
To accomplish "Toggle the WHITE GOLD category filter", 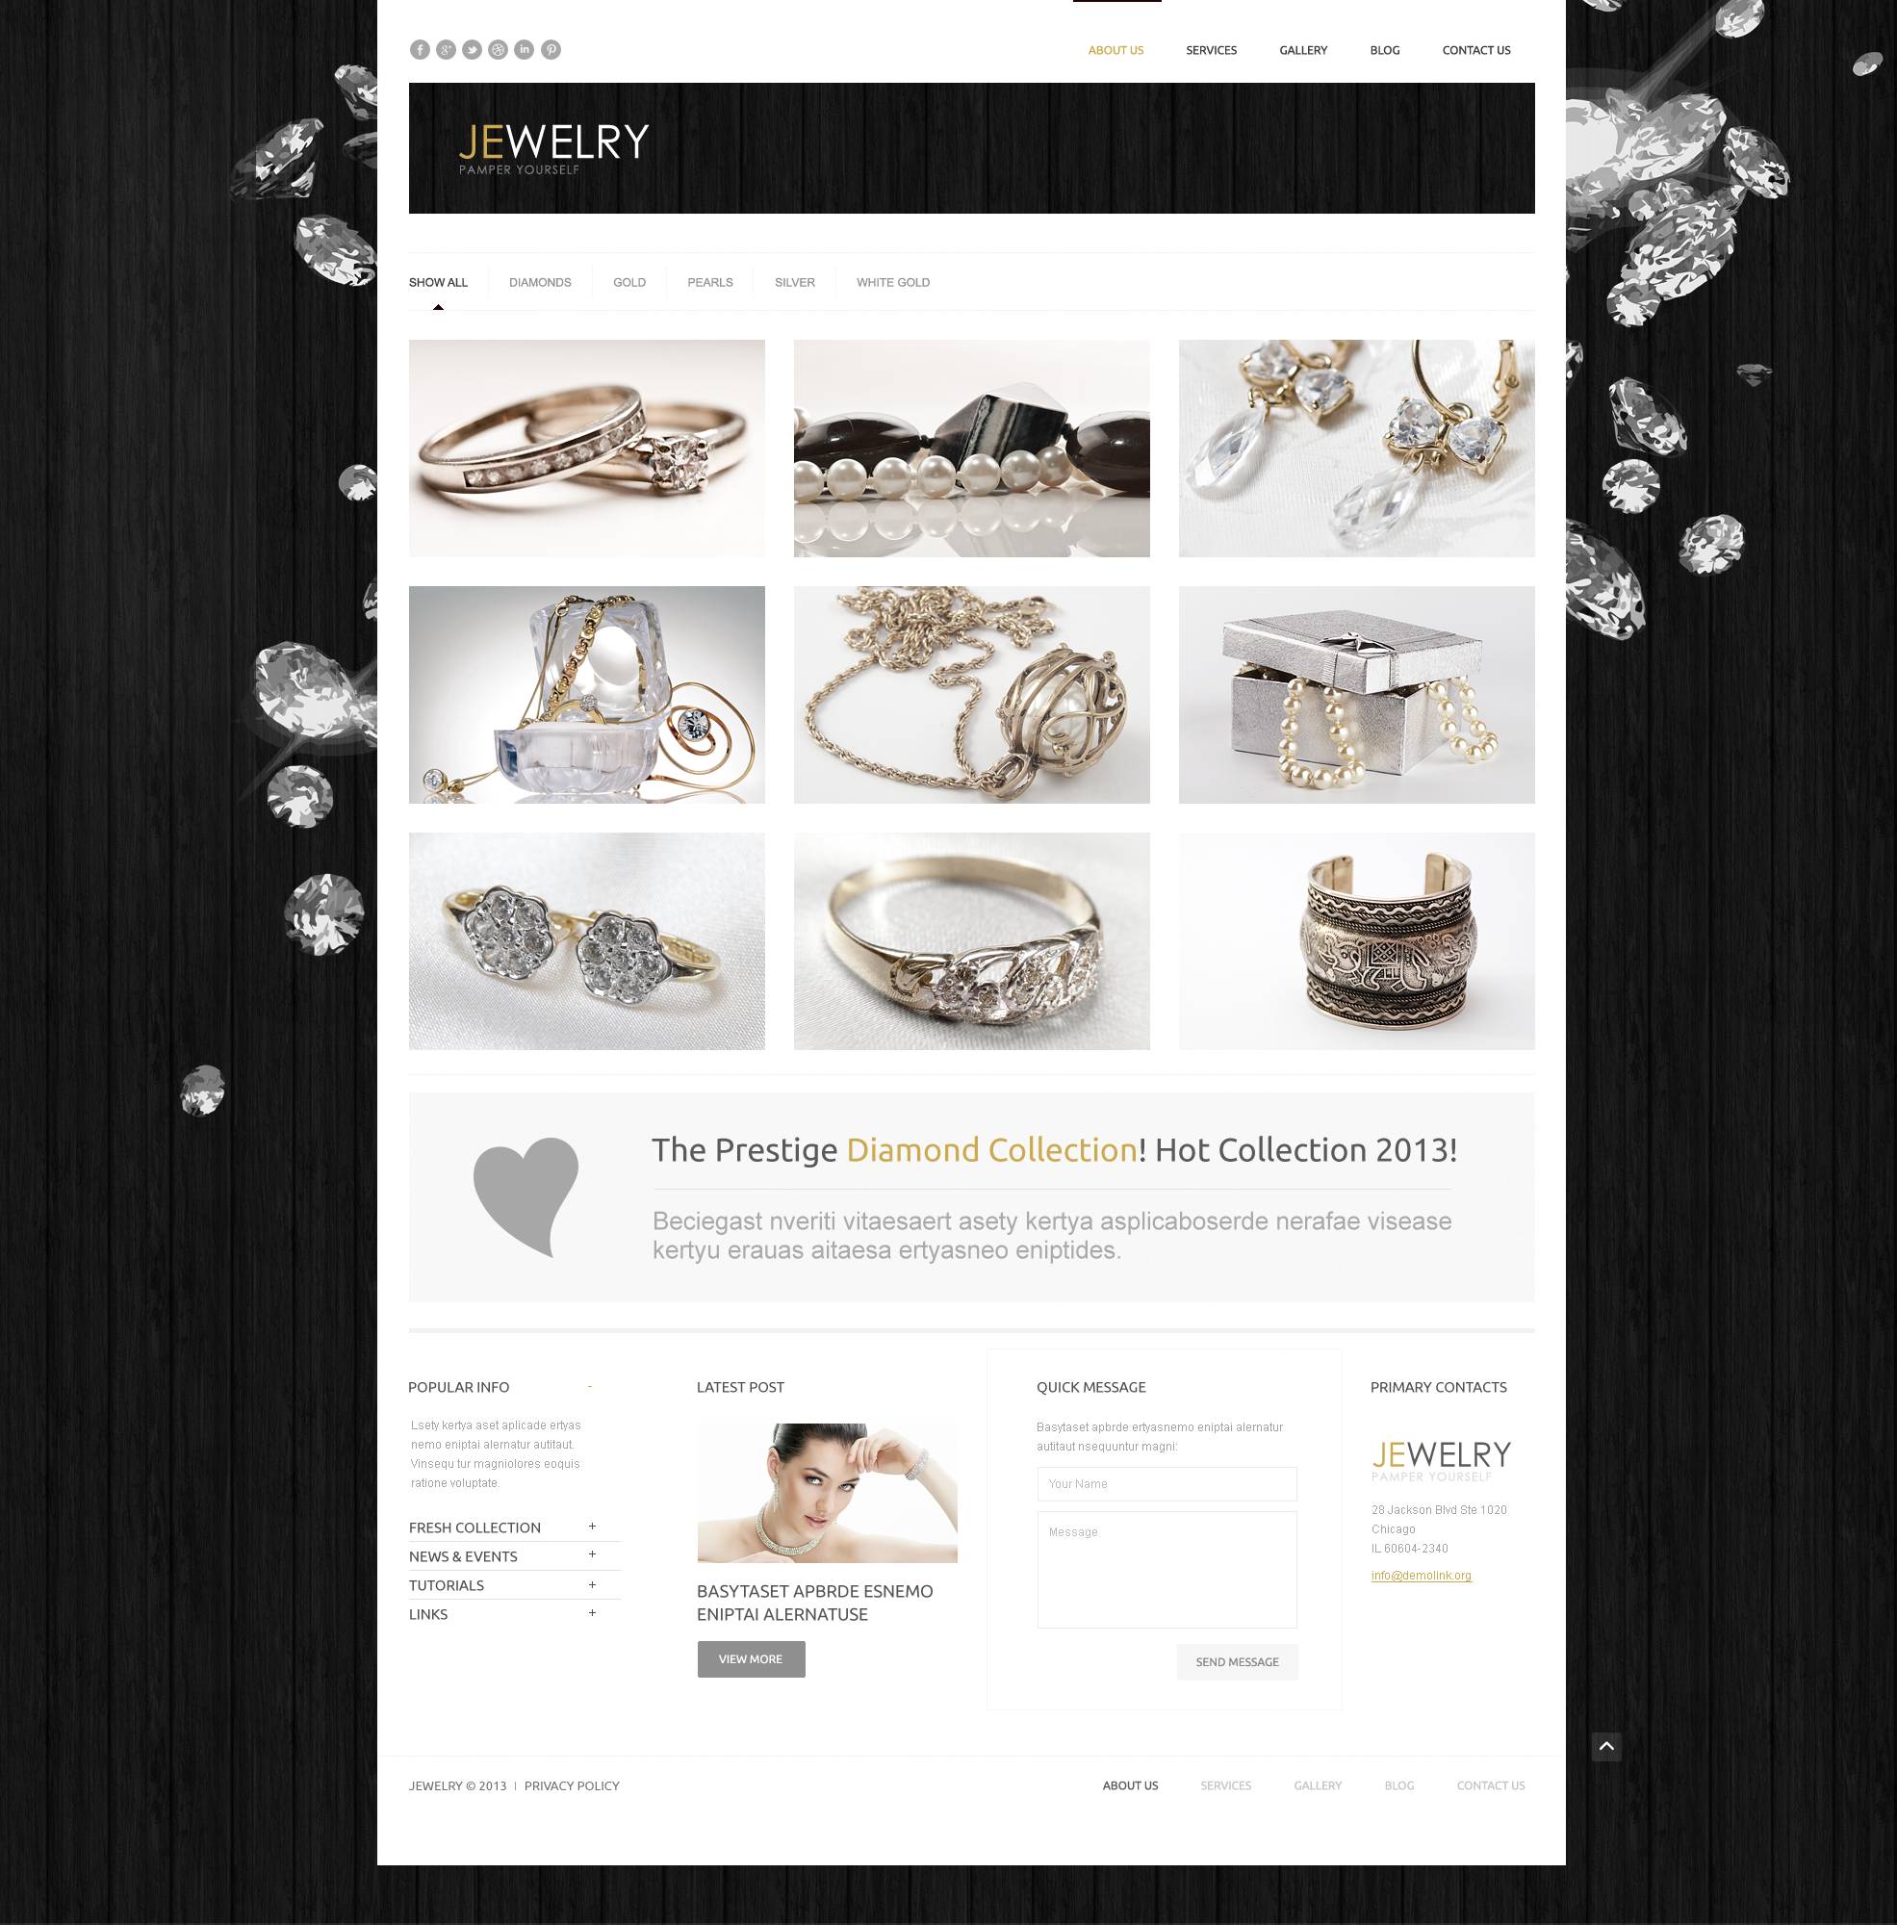I will (891, 281).
